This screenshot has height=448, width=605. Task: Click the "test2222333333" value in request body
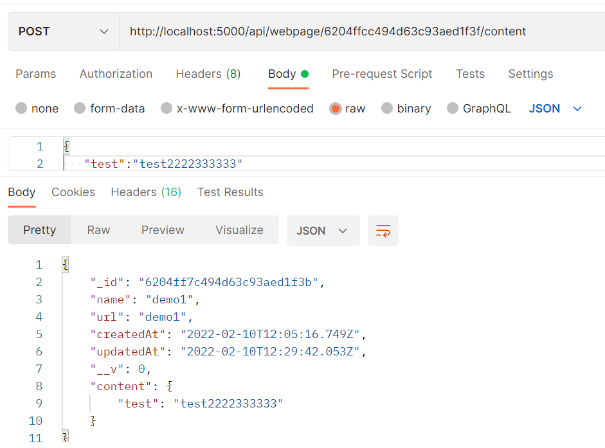(x=188, y=164)
